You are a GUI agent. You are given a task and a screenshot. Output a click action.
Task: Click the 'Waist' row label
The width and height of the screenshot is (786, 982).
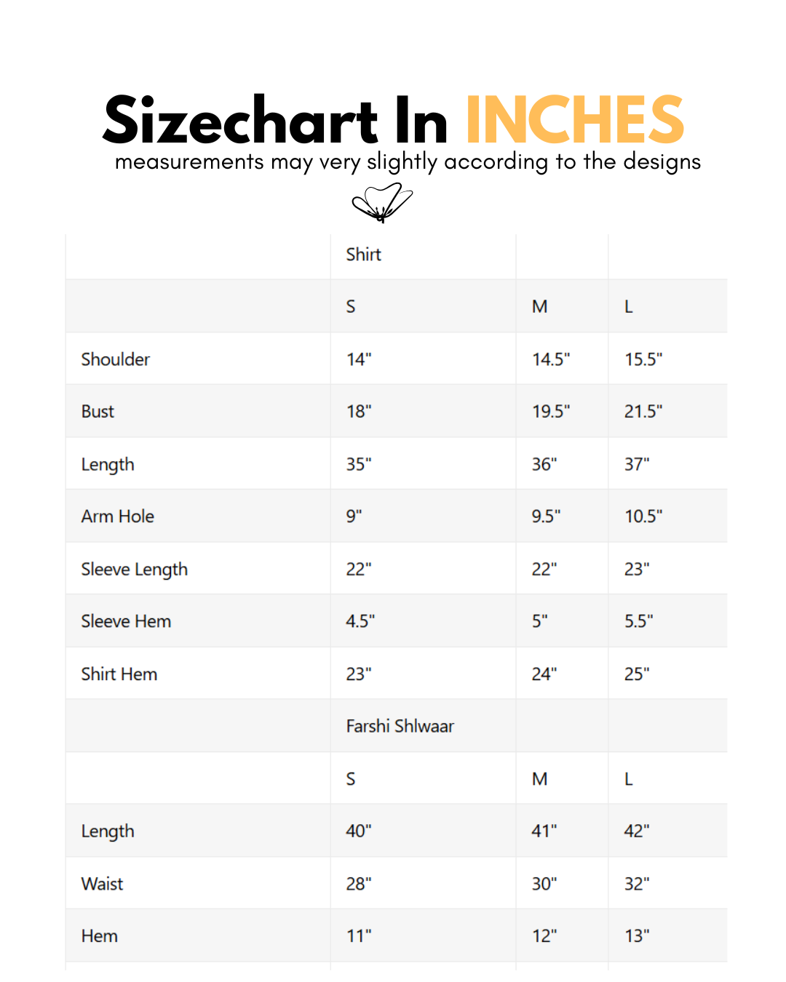tap(103, 884)
